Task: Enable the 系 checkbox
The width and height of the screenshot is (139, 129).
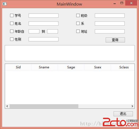Action: pos(78,23)
